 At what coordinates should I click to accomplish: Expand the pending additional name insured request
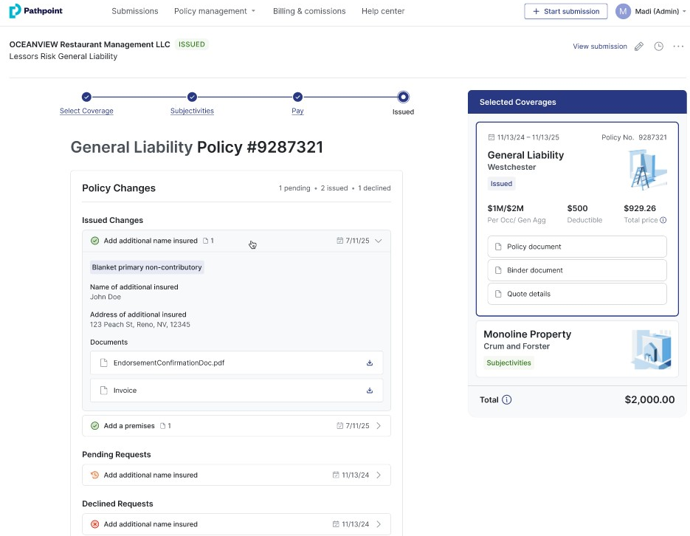tap(379, 475)
